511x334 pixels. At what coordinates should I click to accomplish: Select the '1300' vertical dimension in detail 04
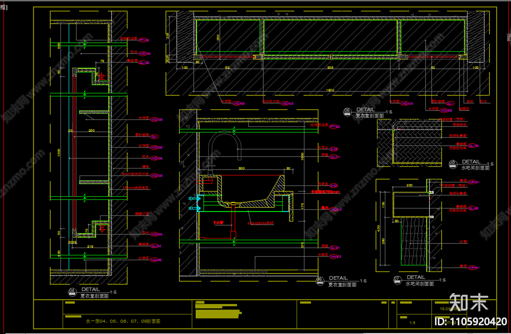click(x=59, y=152)
